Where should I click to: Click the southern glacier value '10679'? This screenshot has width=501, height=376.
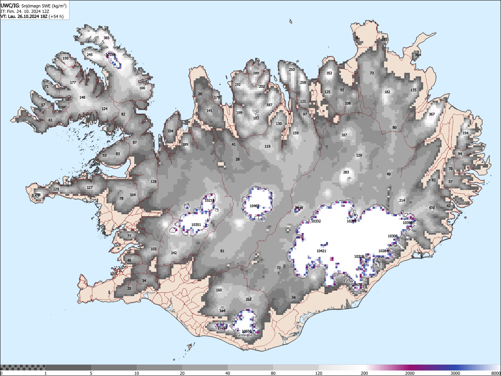pos(357,285)
